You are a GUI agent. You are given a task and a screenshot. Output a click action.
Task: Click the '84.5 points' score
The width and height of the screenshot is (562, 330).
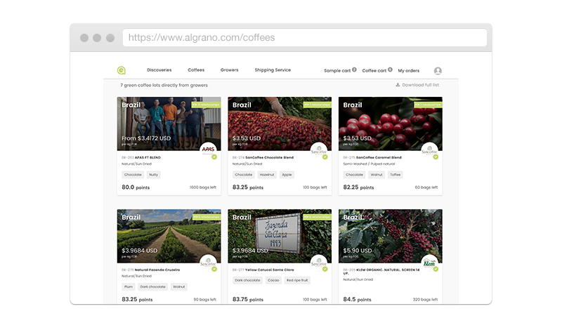pyautogui.click(x=357, y=299)
